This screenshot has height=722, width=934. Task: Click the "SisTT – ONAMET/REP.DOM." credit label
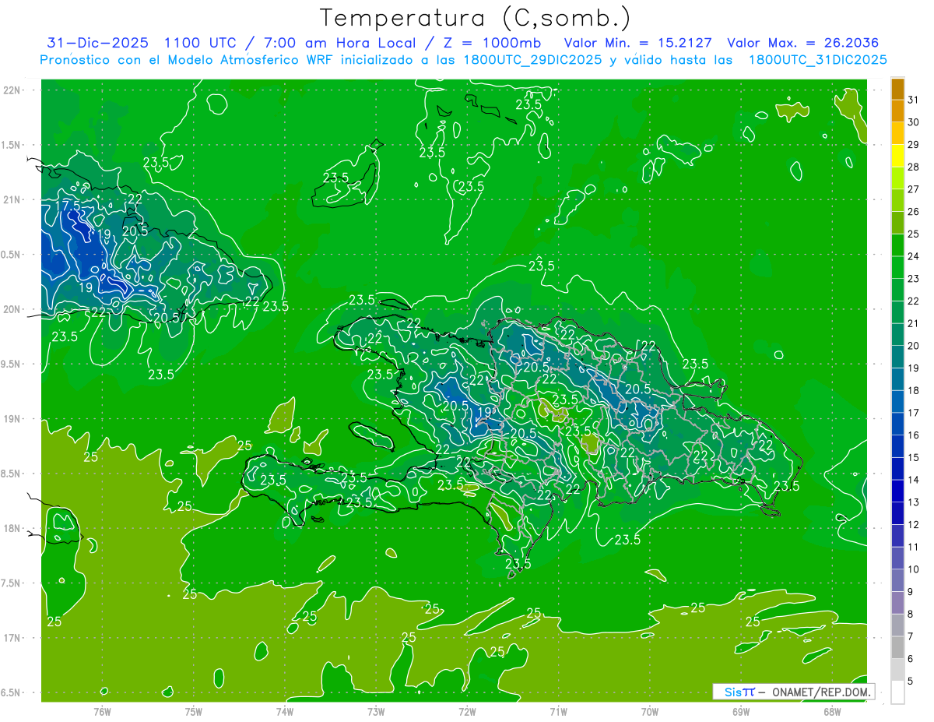pyautogui.click(x=794, y=692)
